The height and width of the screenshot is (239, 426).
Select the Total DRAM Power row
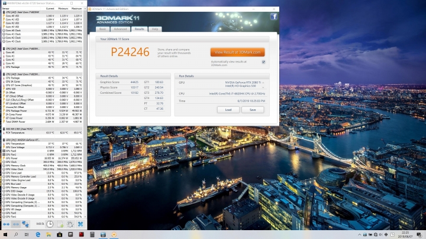click(42, 122)
